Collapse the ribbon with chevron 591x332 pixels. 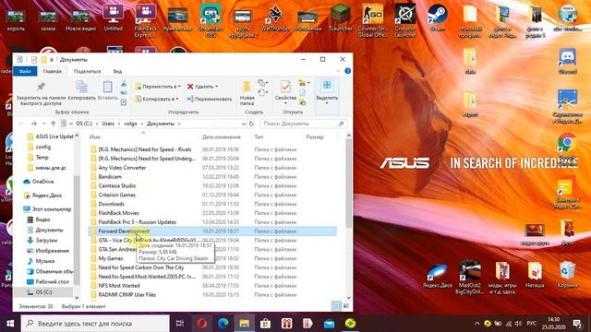(338, 71)
